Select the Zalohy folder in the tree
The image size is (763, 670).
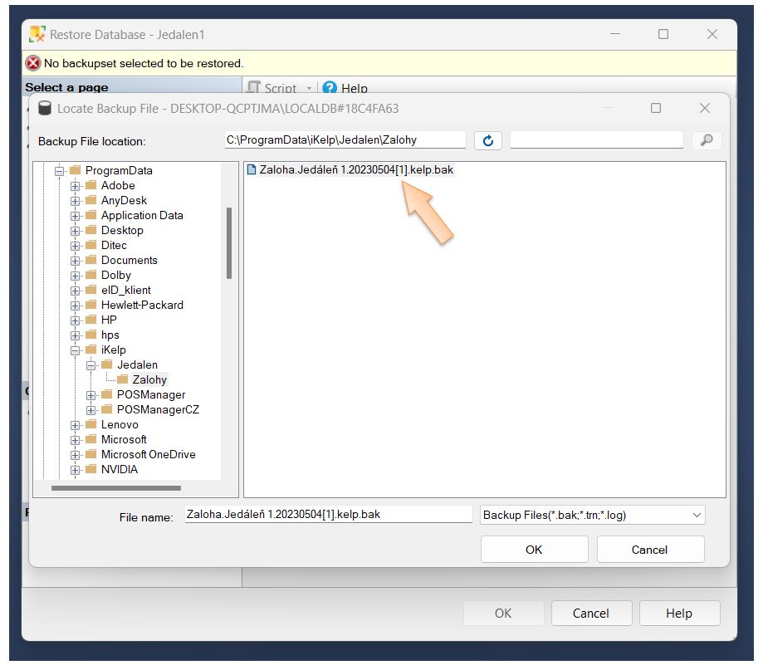149,379
